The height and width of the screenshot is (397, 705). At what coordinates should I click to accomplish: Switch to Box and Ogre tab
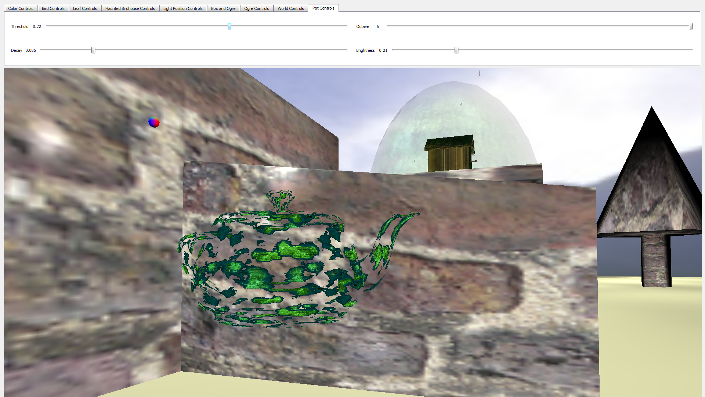point(223,8)
